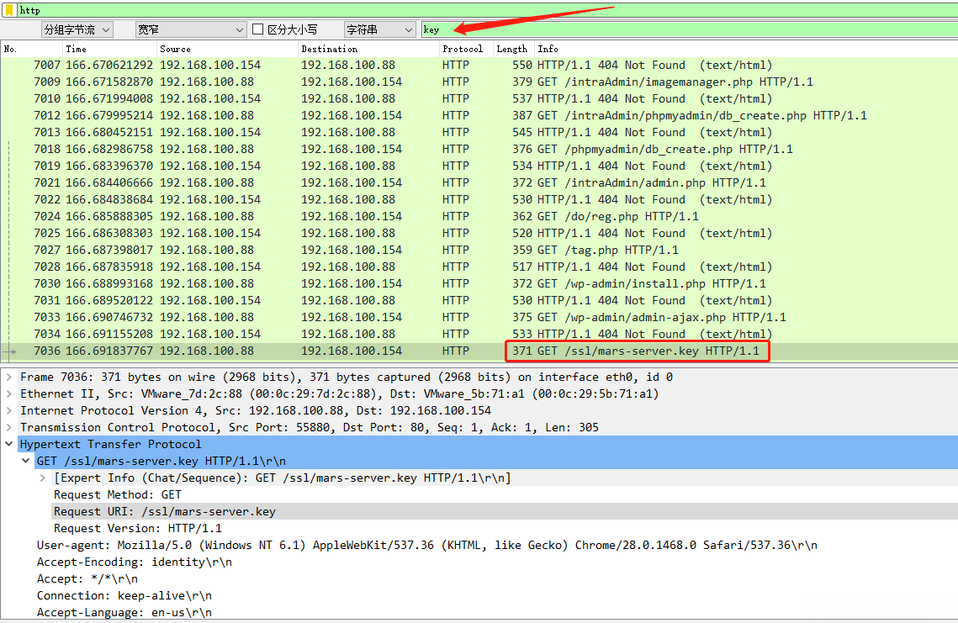Image resolution: width=958 pixels, height=623 pixels.
Task: Click Hypertext Transfer Protocol label
Action: tap(110, 444)
